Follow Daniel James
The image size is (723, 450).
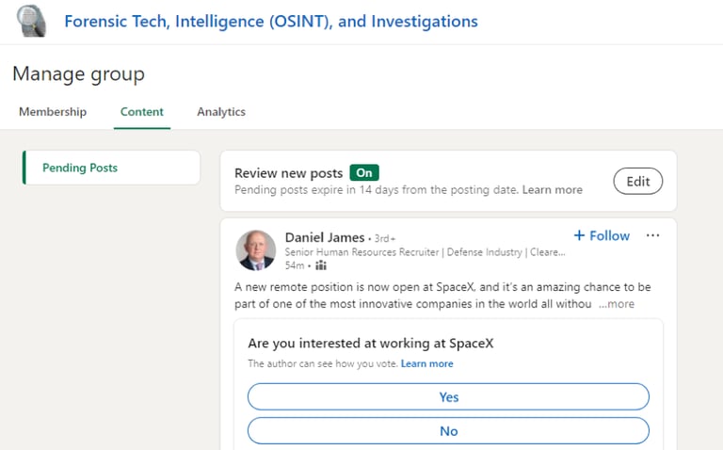point(602,235)
